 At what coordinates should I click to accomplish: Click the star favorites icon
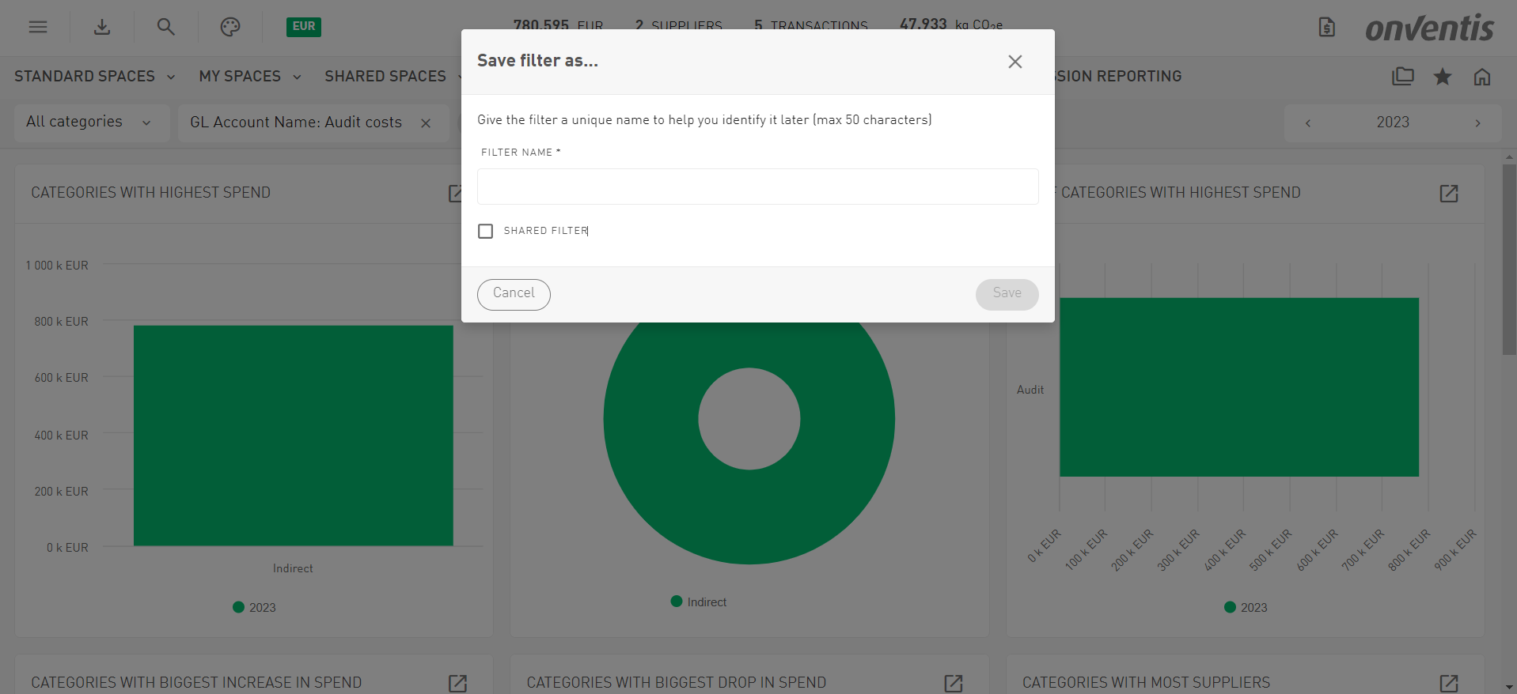(1443, 77)
